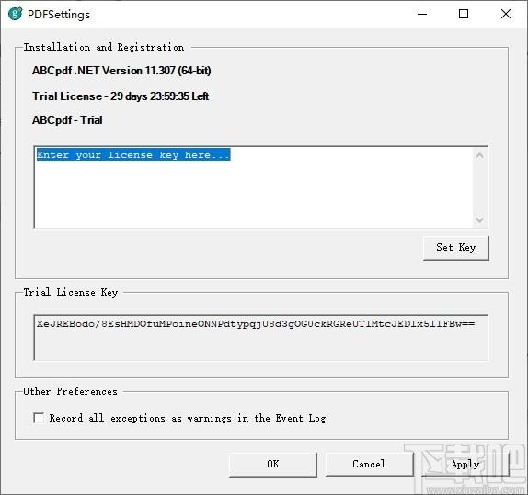Viewport: 528px width, 495px height.
Task: Click the 'Trial License Key' group label
Action: (x=71, y=293)
